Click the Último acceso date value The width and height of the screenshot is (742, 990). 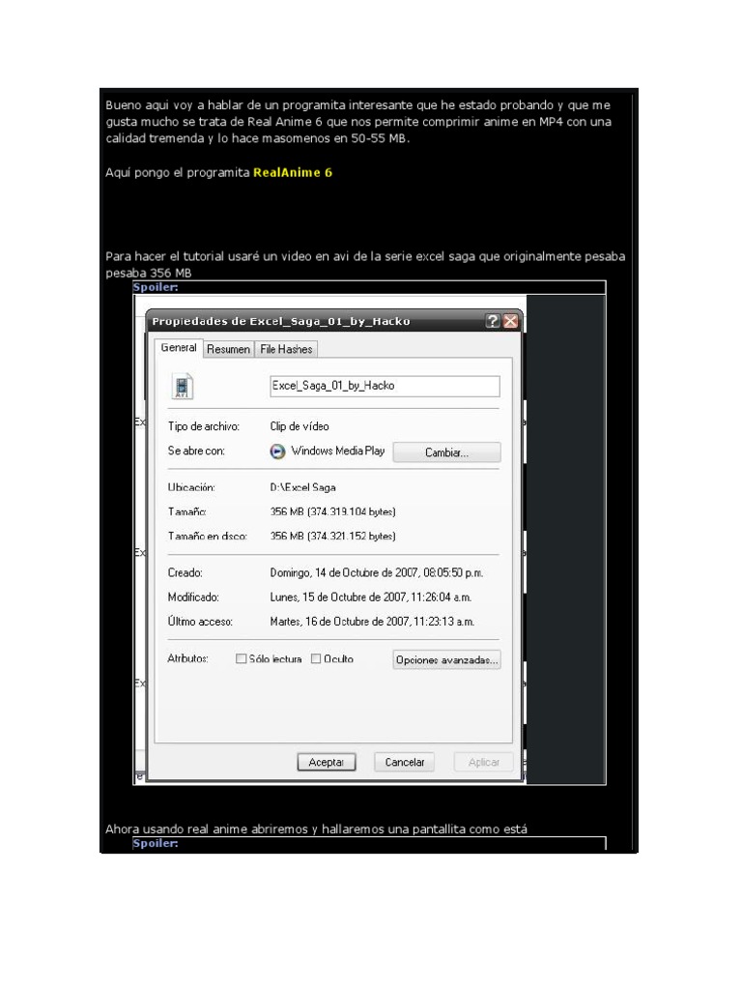[x=372, y=622]
